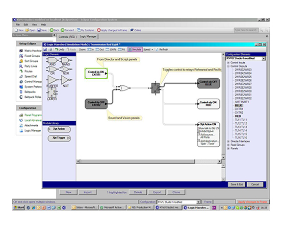Open the Edit menu

tap(25, 25)
